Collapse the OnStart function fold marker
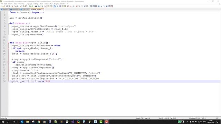 coord(8,23)
